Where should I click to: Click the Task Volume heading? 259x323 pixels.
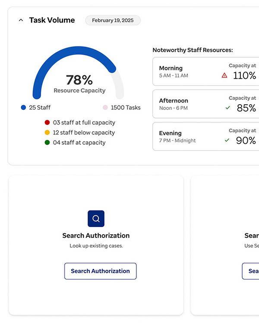pyautogui.click(x=52, y=20)
